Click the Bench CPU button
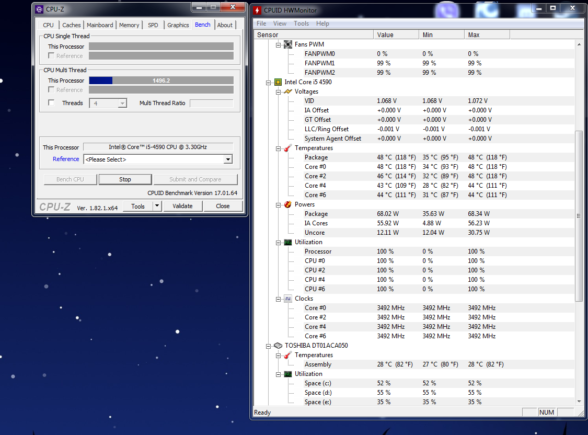Image resolution: width=588 pixels, height=435 pixels. (70, 180)
